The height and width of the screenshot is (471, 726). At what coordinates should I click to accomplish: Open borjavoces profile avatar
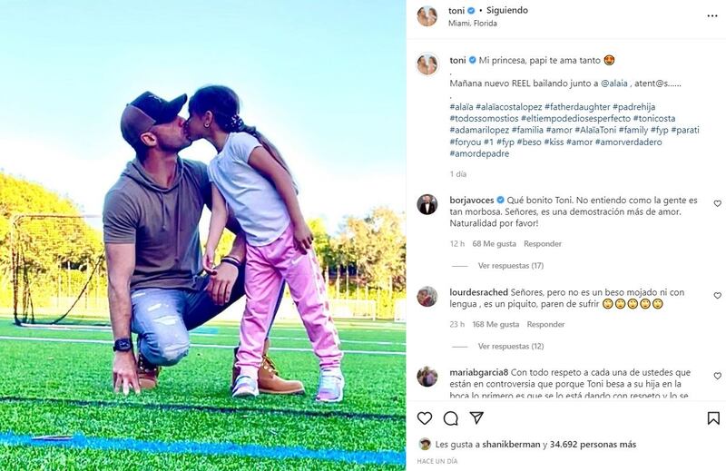pyautogui.click(x=427, y=204)
